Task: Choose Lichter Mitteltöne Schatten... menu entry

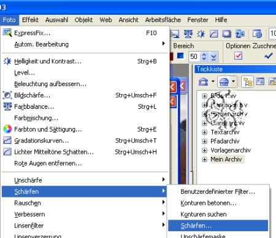Action: [x=85, y=152]
